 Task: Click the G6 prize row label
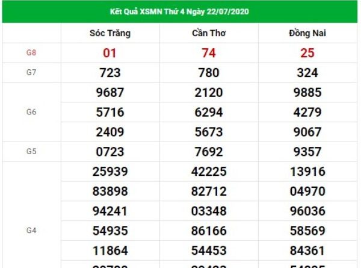pos(31,112)
